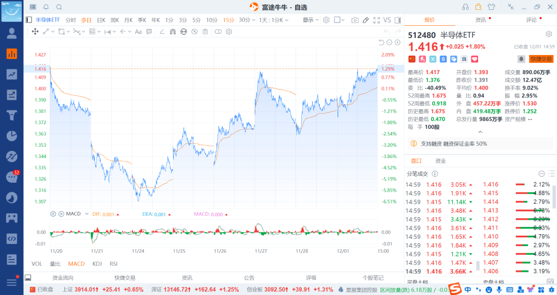Viewport: 557px width, 295px height.
Task: Select the Aa text annotation tool
Action: [138, 31]
